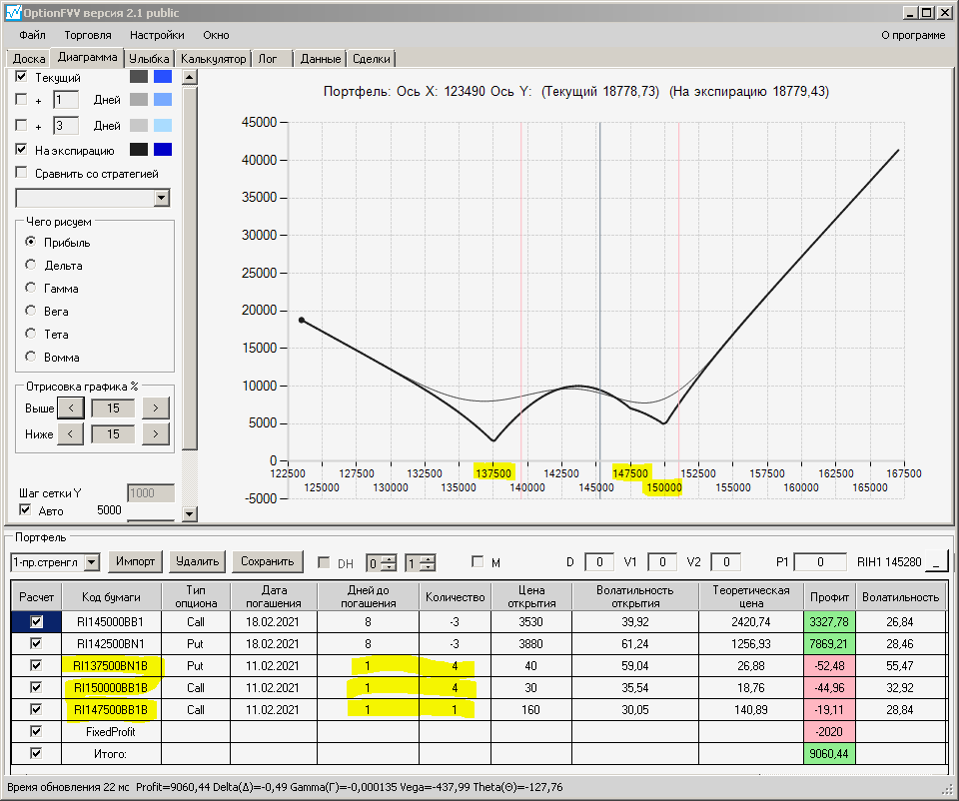Enable Сравнить со стратегией checkbox
Viewport: 959px width, 801px height.
pos(21,173)
